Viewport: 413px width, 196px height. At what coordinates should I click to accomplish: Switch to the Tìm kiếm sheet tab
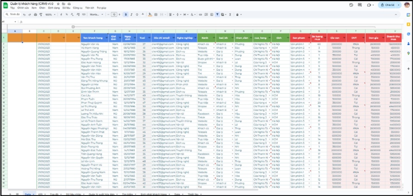[128, 194]
